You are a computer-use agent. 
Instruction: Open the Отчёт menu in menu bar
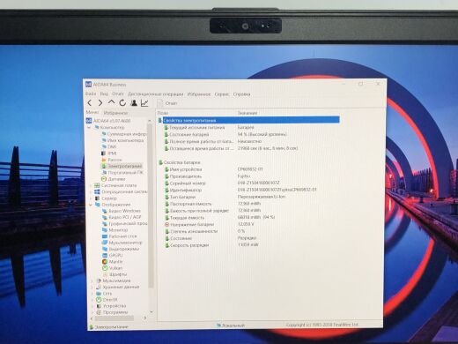click(118, 94)
